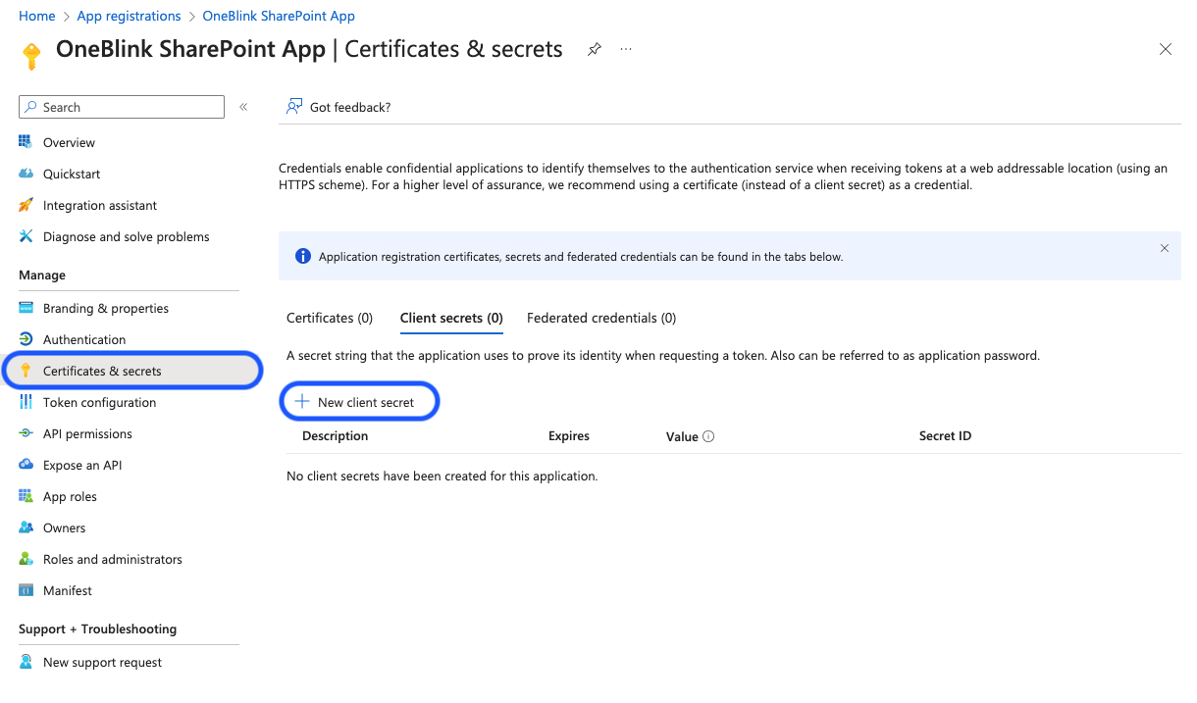Screen dimensions: 1197x703
Task: Click the Roles and administrators icon
Action: (26, 559)
